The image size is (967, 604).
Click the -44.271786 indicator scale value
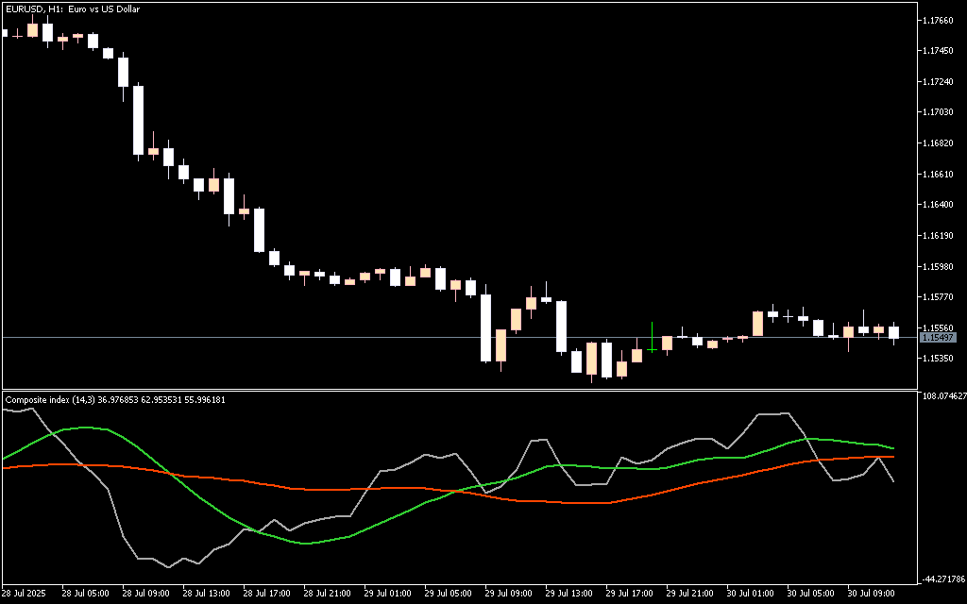coord(942,579)
